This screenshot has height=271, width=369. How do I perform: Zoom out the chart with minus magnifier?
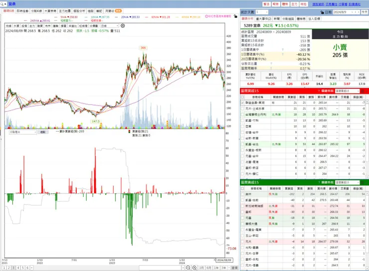click(x=188, y=268)
